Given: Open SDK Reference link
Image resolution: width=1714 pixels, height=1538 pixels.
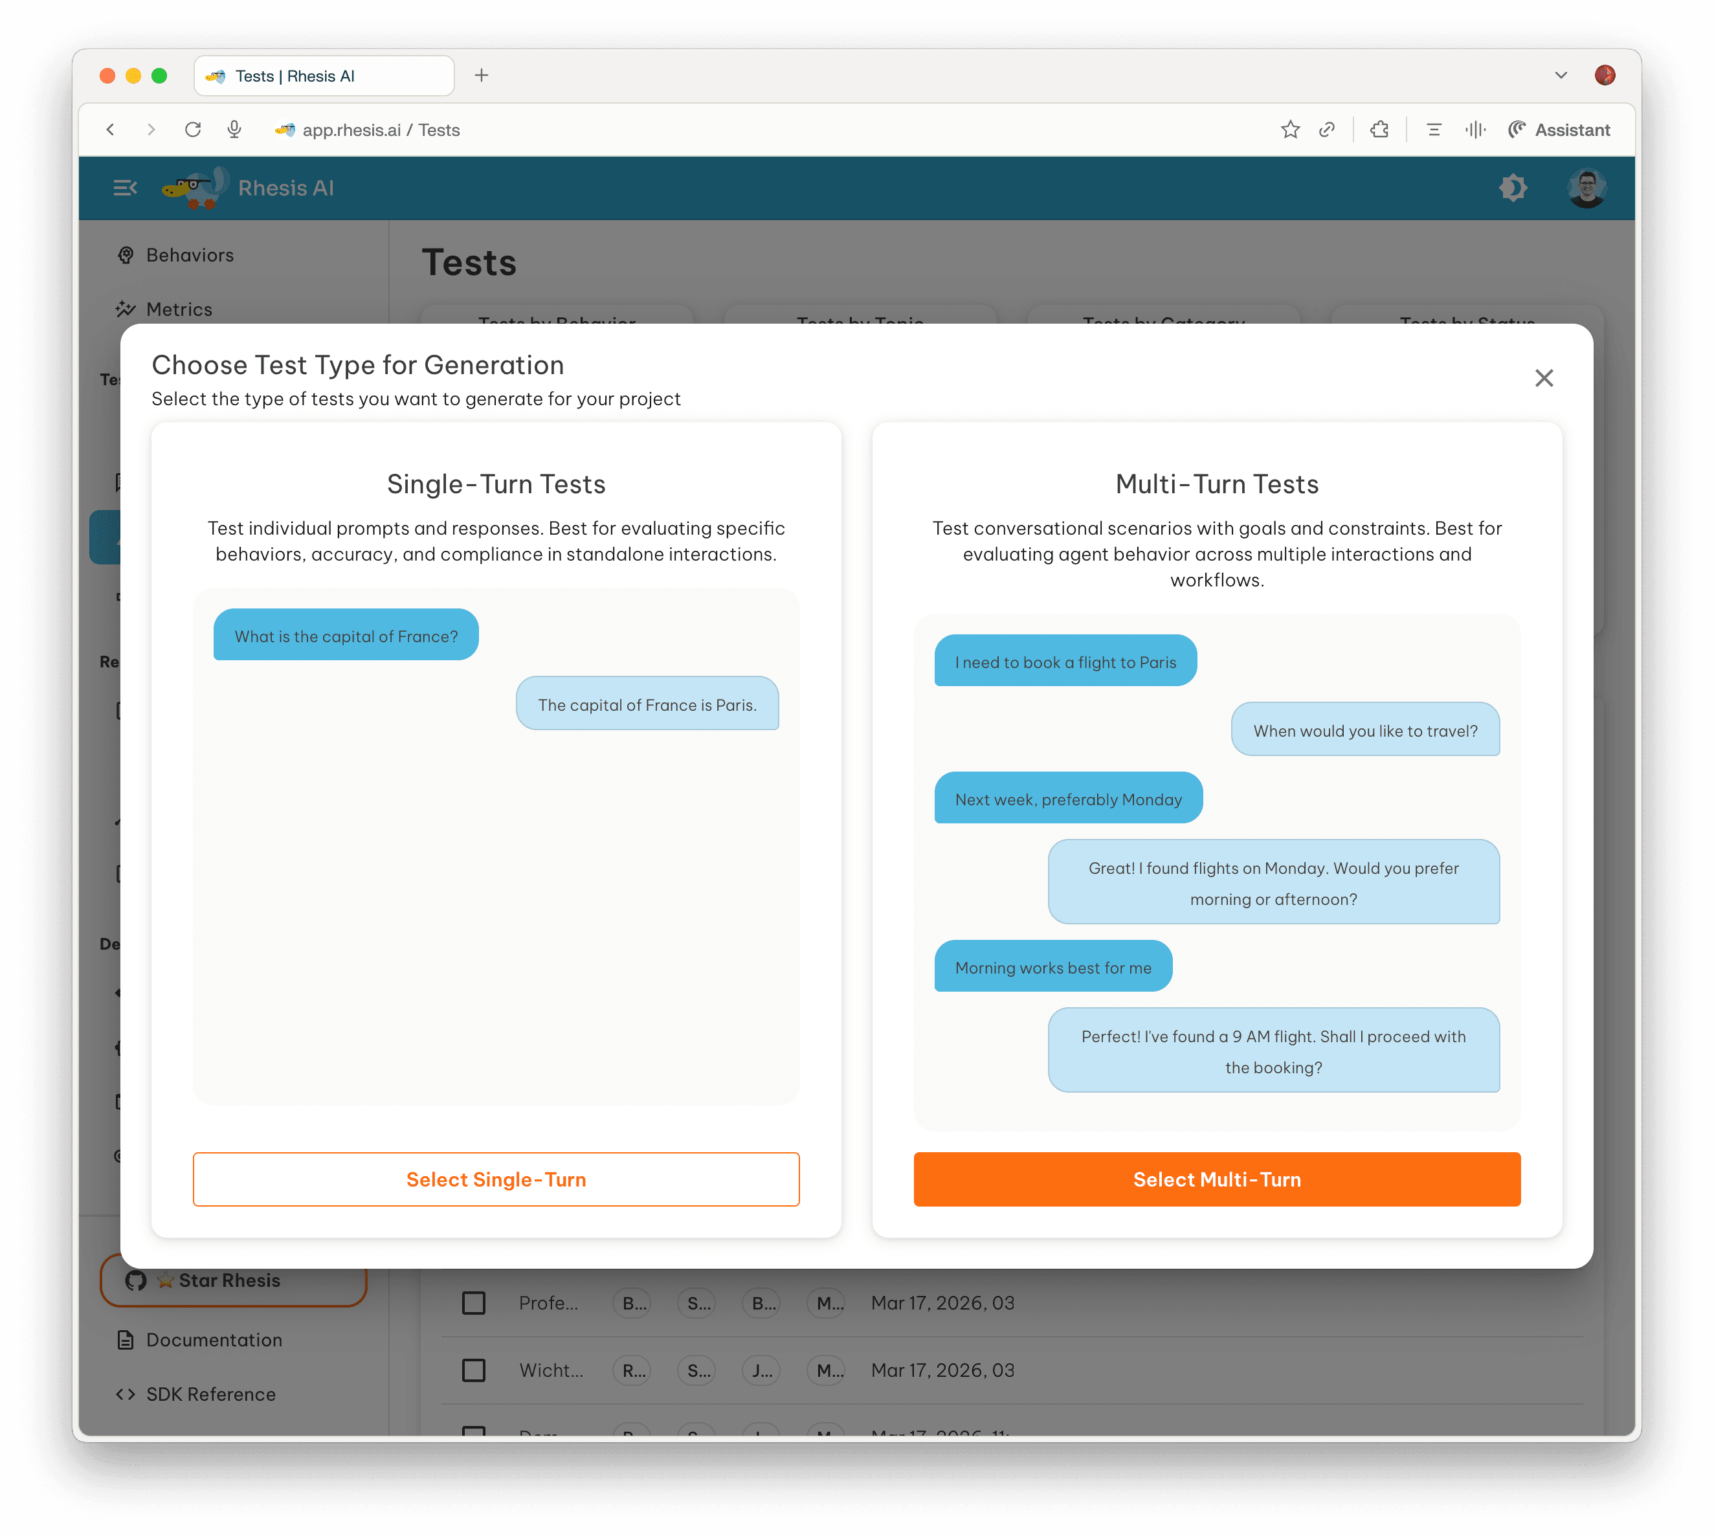Looking at the screenshot, I should pyautogui.click(x=210, y=1394).
